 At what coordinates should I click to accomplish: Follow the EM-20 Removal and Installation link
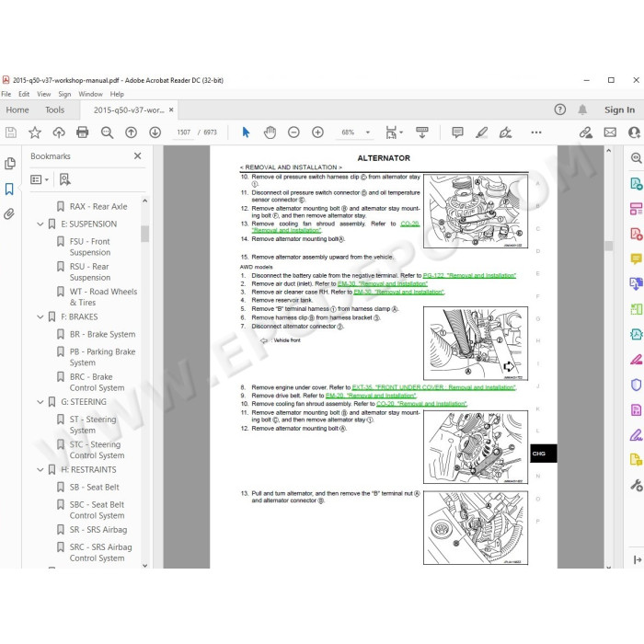click(x=371, y=396)
